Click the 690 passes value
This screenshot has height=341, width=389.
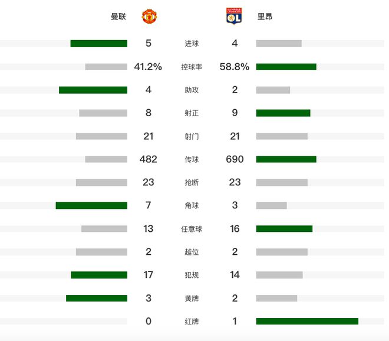click(x=235, y=159)
